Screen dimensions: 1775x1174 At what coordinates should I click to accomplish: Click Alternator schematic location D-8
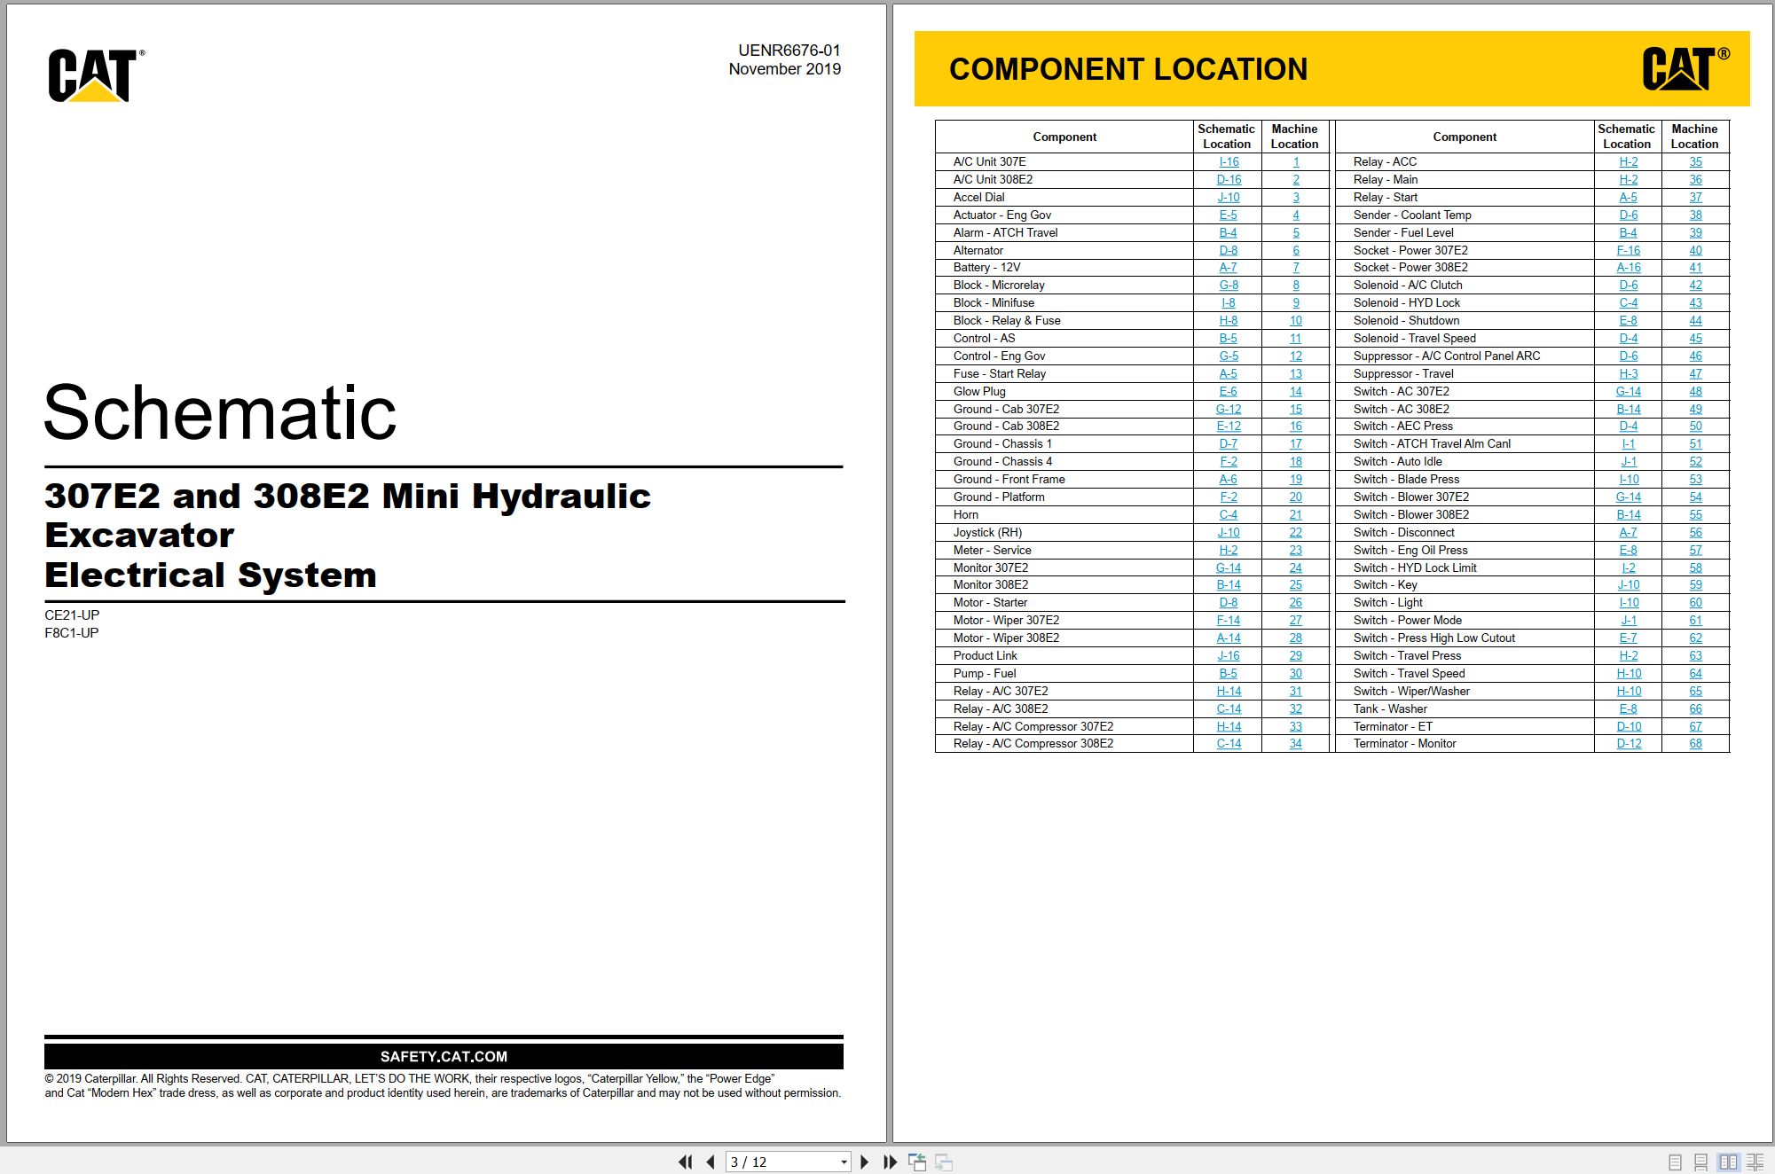pos(1229,250)
